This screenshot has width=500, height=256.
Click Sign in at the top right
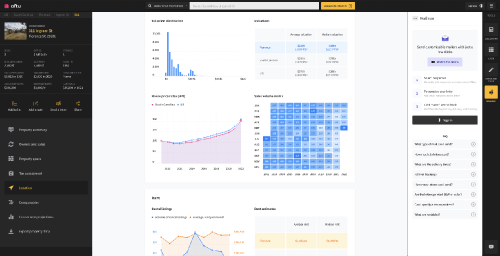475,5
